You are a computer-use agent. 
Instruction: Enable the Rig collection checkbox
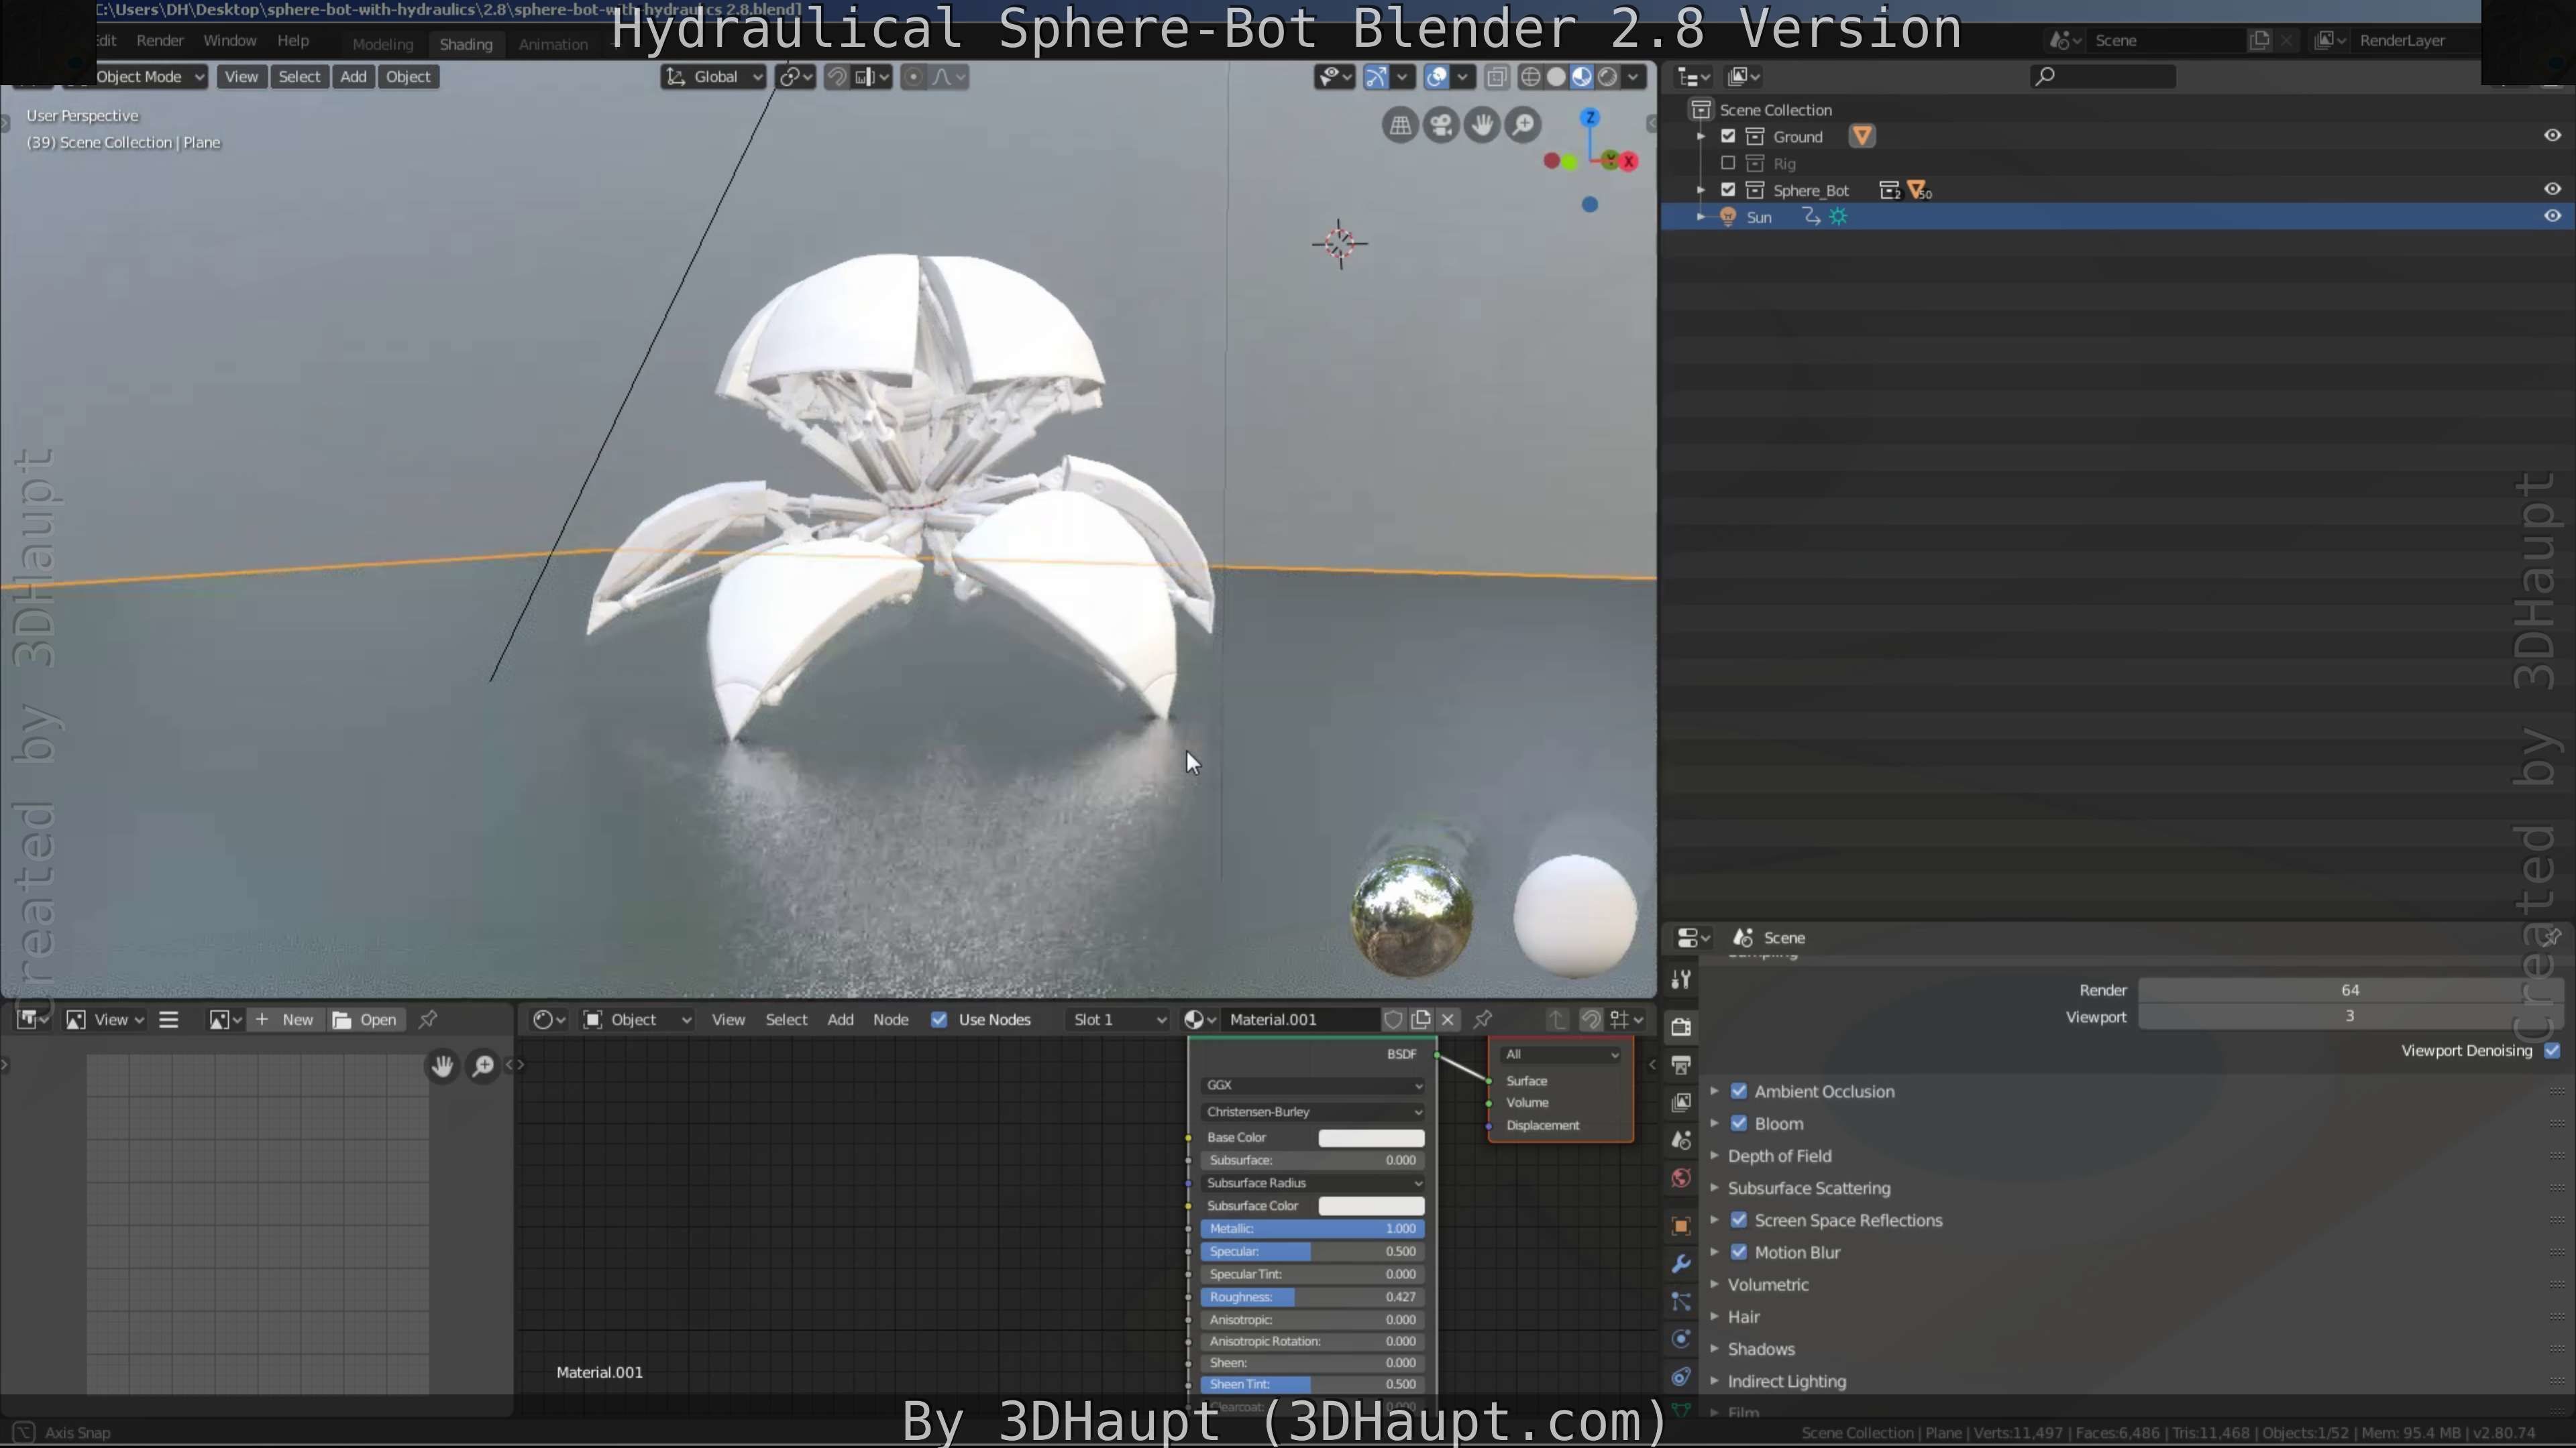click(x=1728, y=163)
